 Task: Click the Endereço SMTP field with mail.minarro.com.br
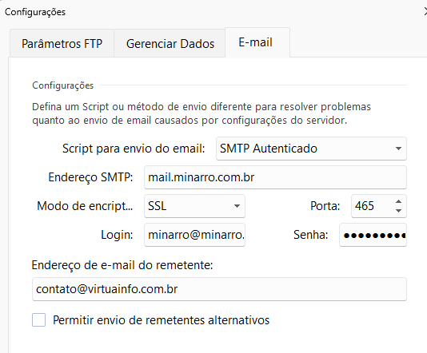coord(275,177)
